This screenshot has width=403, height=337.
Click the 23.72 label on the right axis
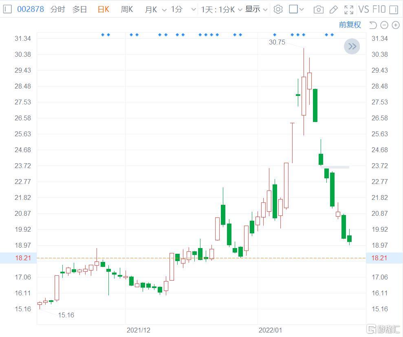[380, 166]
